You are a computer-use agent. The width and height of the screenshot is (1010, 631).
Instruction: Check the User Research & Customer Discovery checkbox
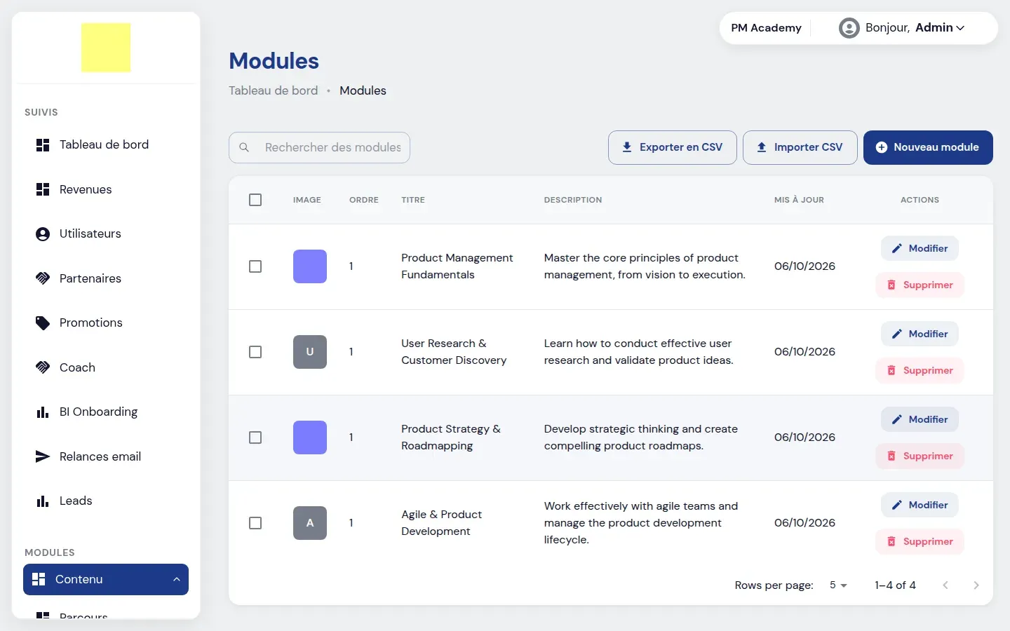click(x=255, y=352)
